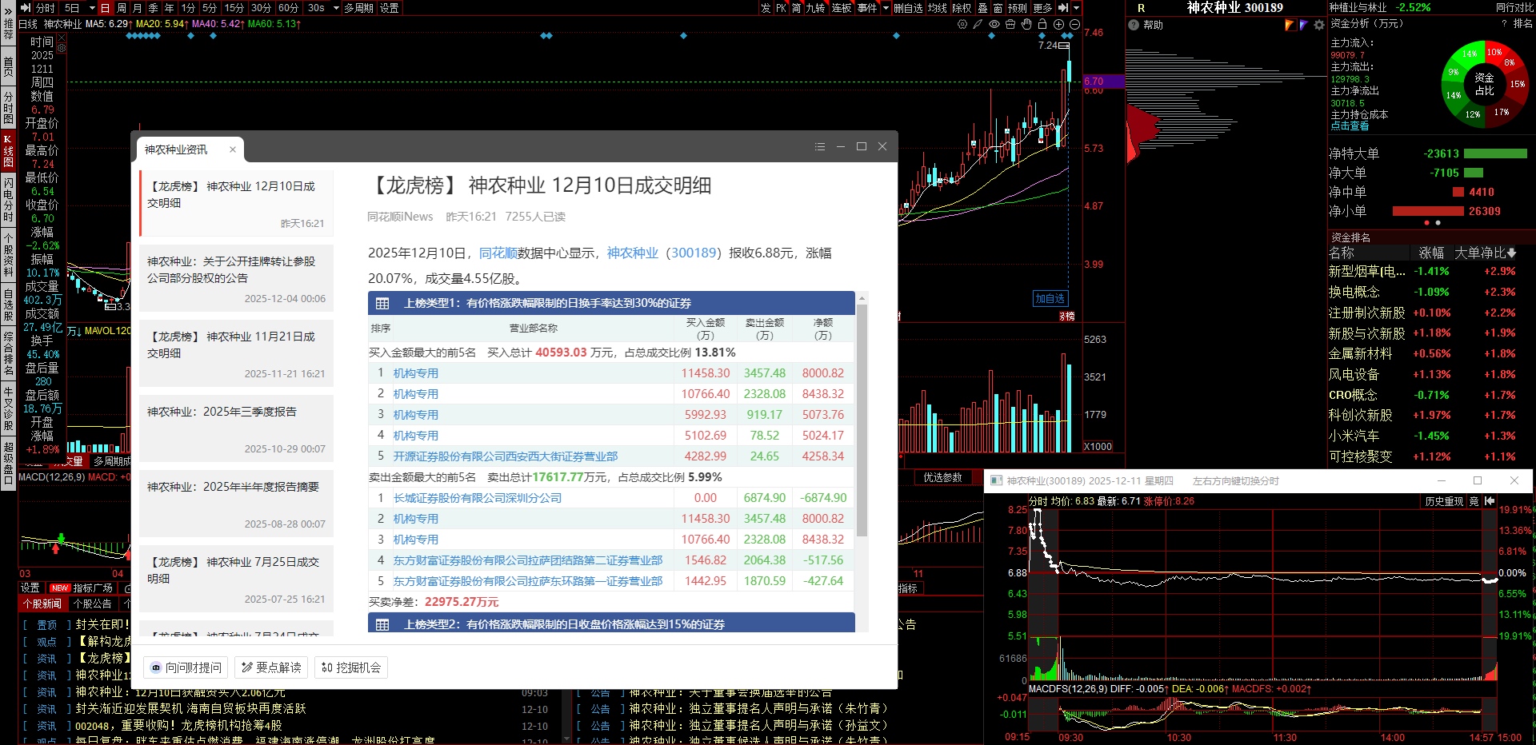Screen dimensions: 1536x745
Task: Click the 要点解读 button
Action: (271, 667)
